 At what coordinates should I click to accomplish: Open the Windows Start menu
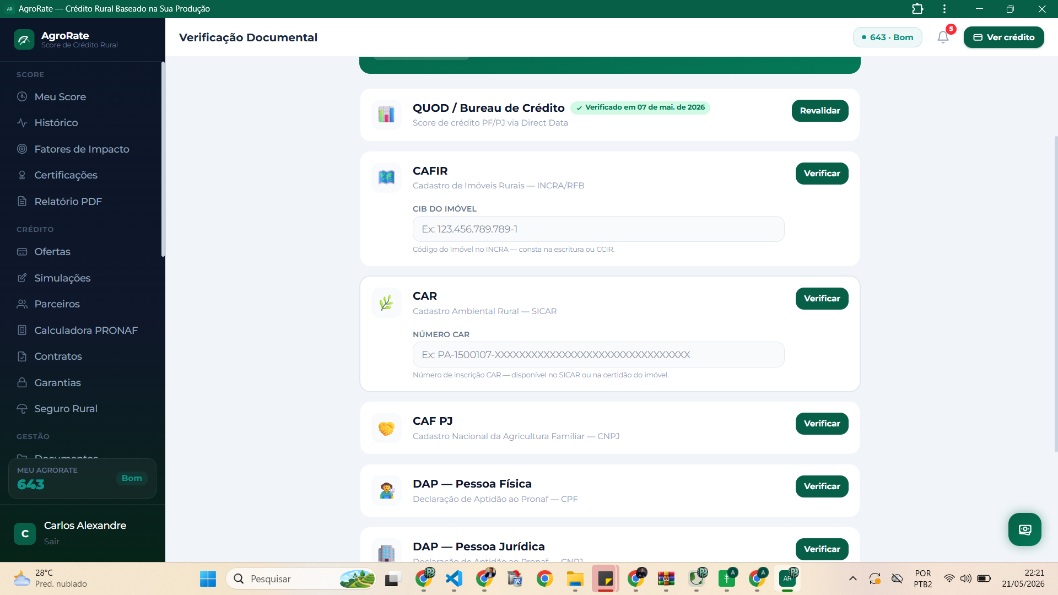point(208,578)
